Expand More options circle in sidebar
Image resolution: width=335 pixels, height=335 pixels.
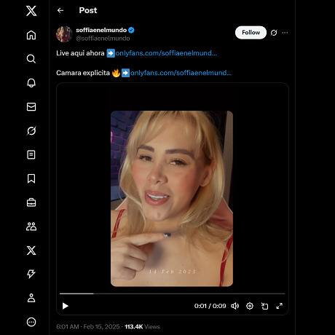[x=31, y=322]
